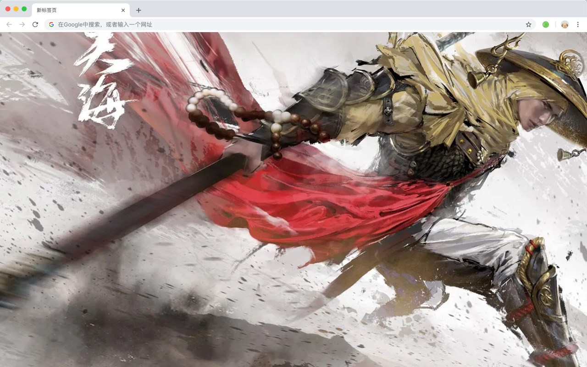This screenshot has height=367, width=587.
Task: Reload the page with the refresh icon
Action: coord(35,24)
